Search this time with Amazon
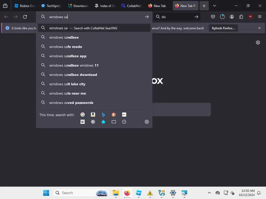This screenshot has width=266, height=199. [93, 115]
